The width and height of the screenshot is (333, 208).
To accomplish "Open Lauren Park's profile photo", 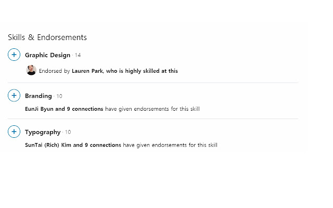I will point(31,71).
